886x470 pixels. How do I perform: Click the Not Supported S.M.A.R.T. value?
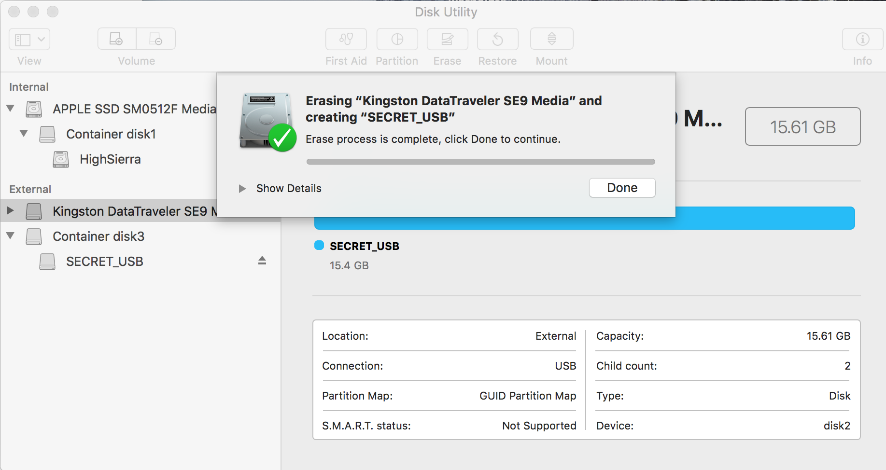point(539,426)
